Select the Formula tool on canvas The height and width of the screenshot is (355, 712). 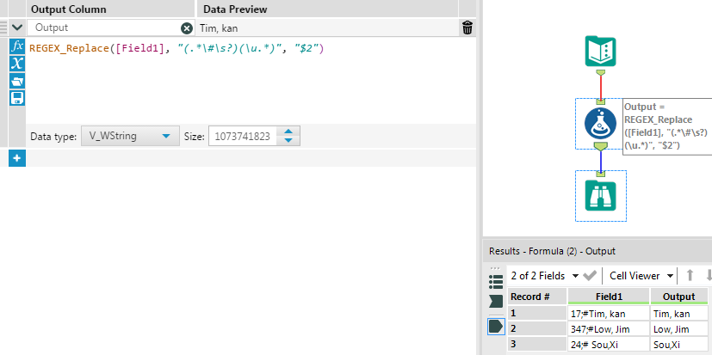pyautogui.click(x=600, y=123)
